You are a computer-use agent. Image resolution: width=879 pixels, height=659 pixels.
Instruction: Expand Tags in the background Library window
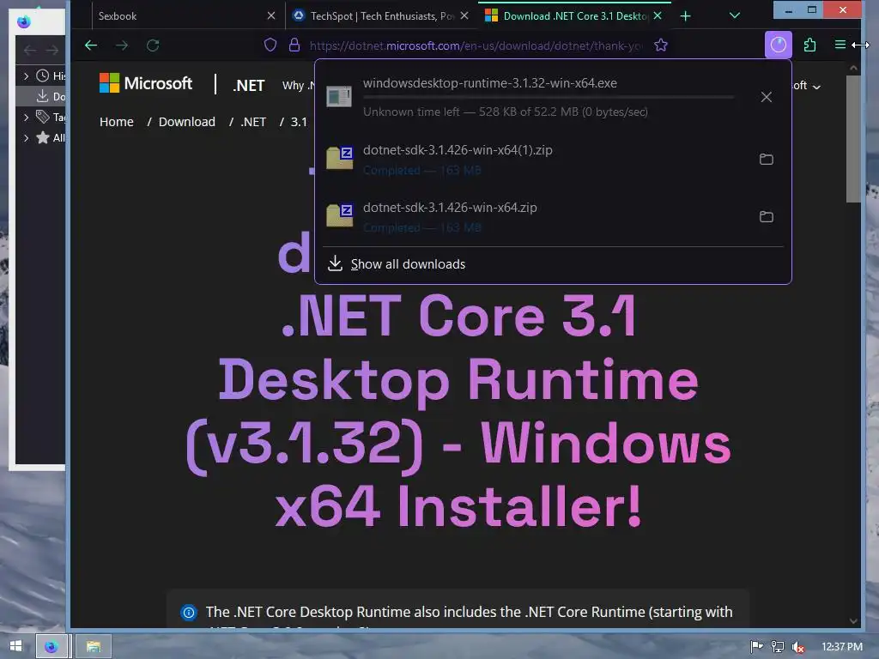(27, 117)
